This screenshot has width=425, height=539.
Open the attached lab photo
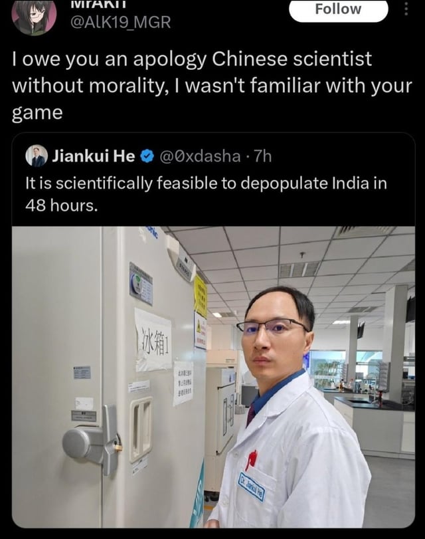(x=213, y=377)
